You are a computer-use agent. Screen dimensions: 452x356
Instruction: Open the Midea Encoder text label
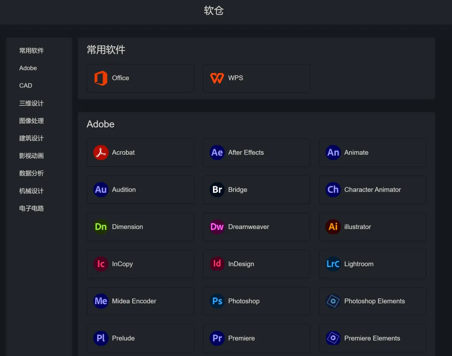pyautogui.click(x=134, y=301)
